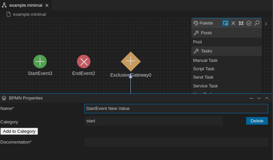Collapse BPMN Properties with the down chevron
This screenshot has height=160, width=273.
[259, 98]
